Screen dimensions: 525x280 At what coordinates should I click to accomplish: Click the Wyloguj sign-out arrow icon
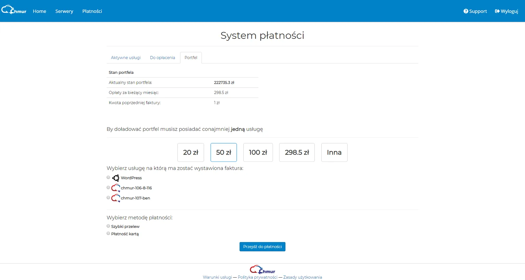(x=497, y=11)
